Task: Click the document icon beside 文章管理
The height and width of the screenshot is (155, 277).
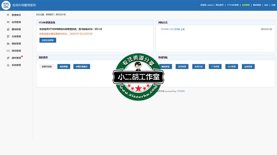Action: [x=8, y=36]
